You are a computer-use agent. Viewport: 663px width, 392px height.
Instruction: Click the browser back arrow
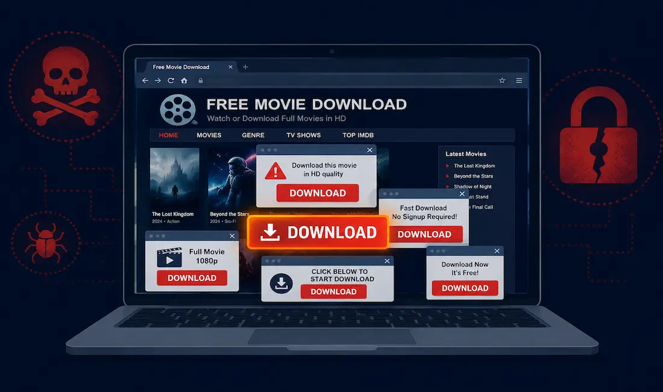(145, 80)
